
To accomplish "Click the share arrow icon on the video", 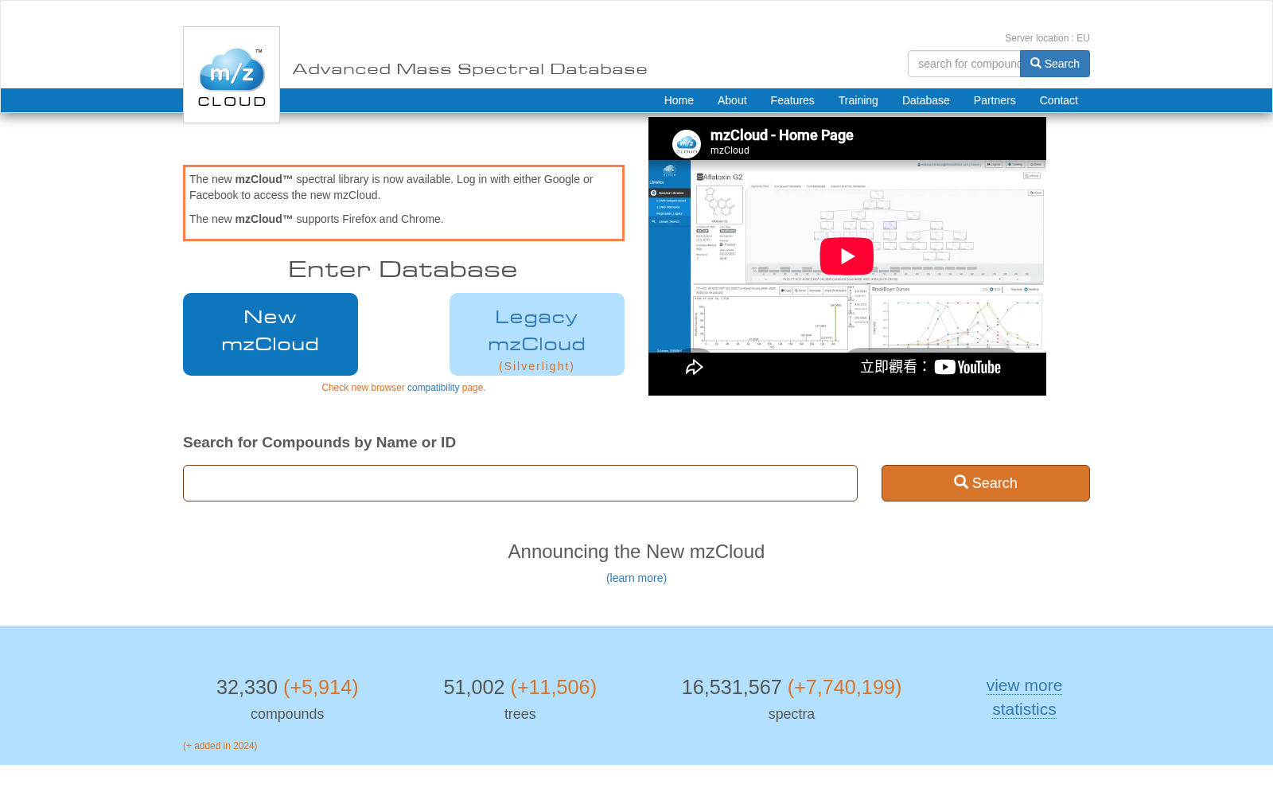I will coord(695,367).
